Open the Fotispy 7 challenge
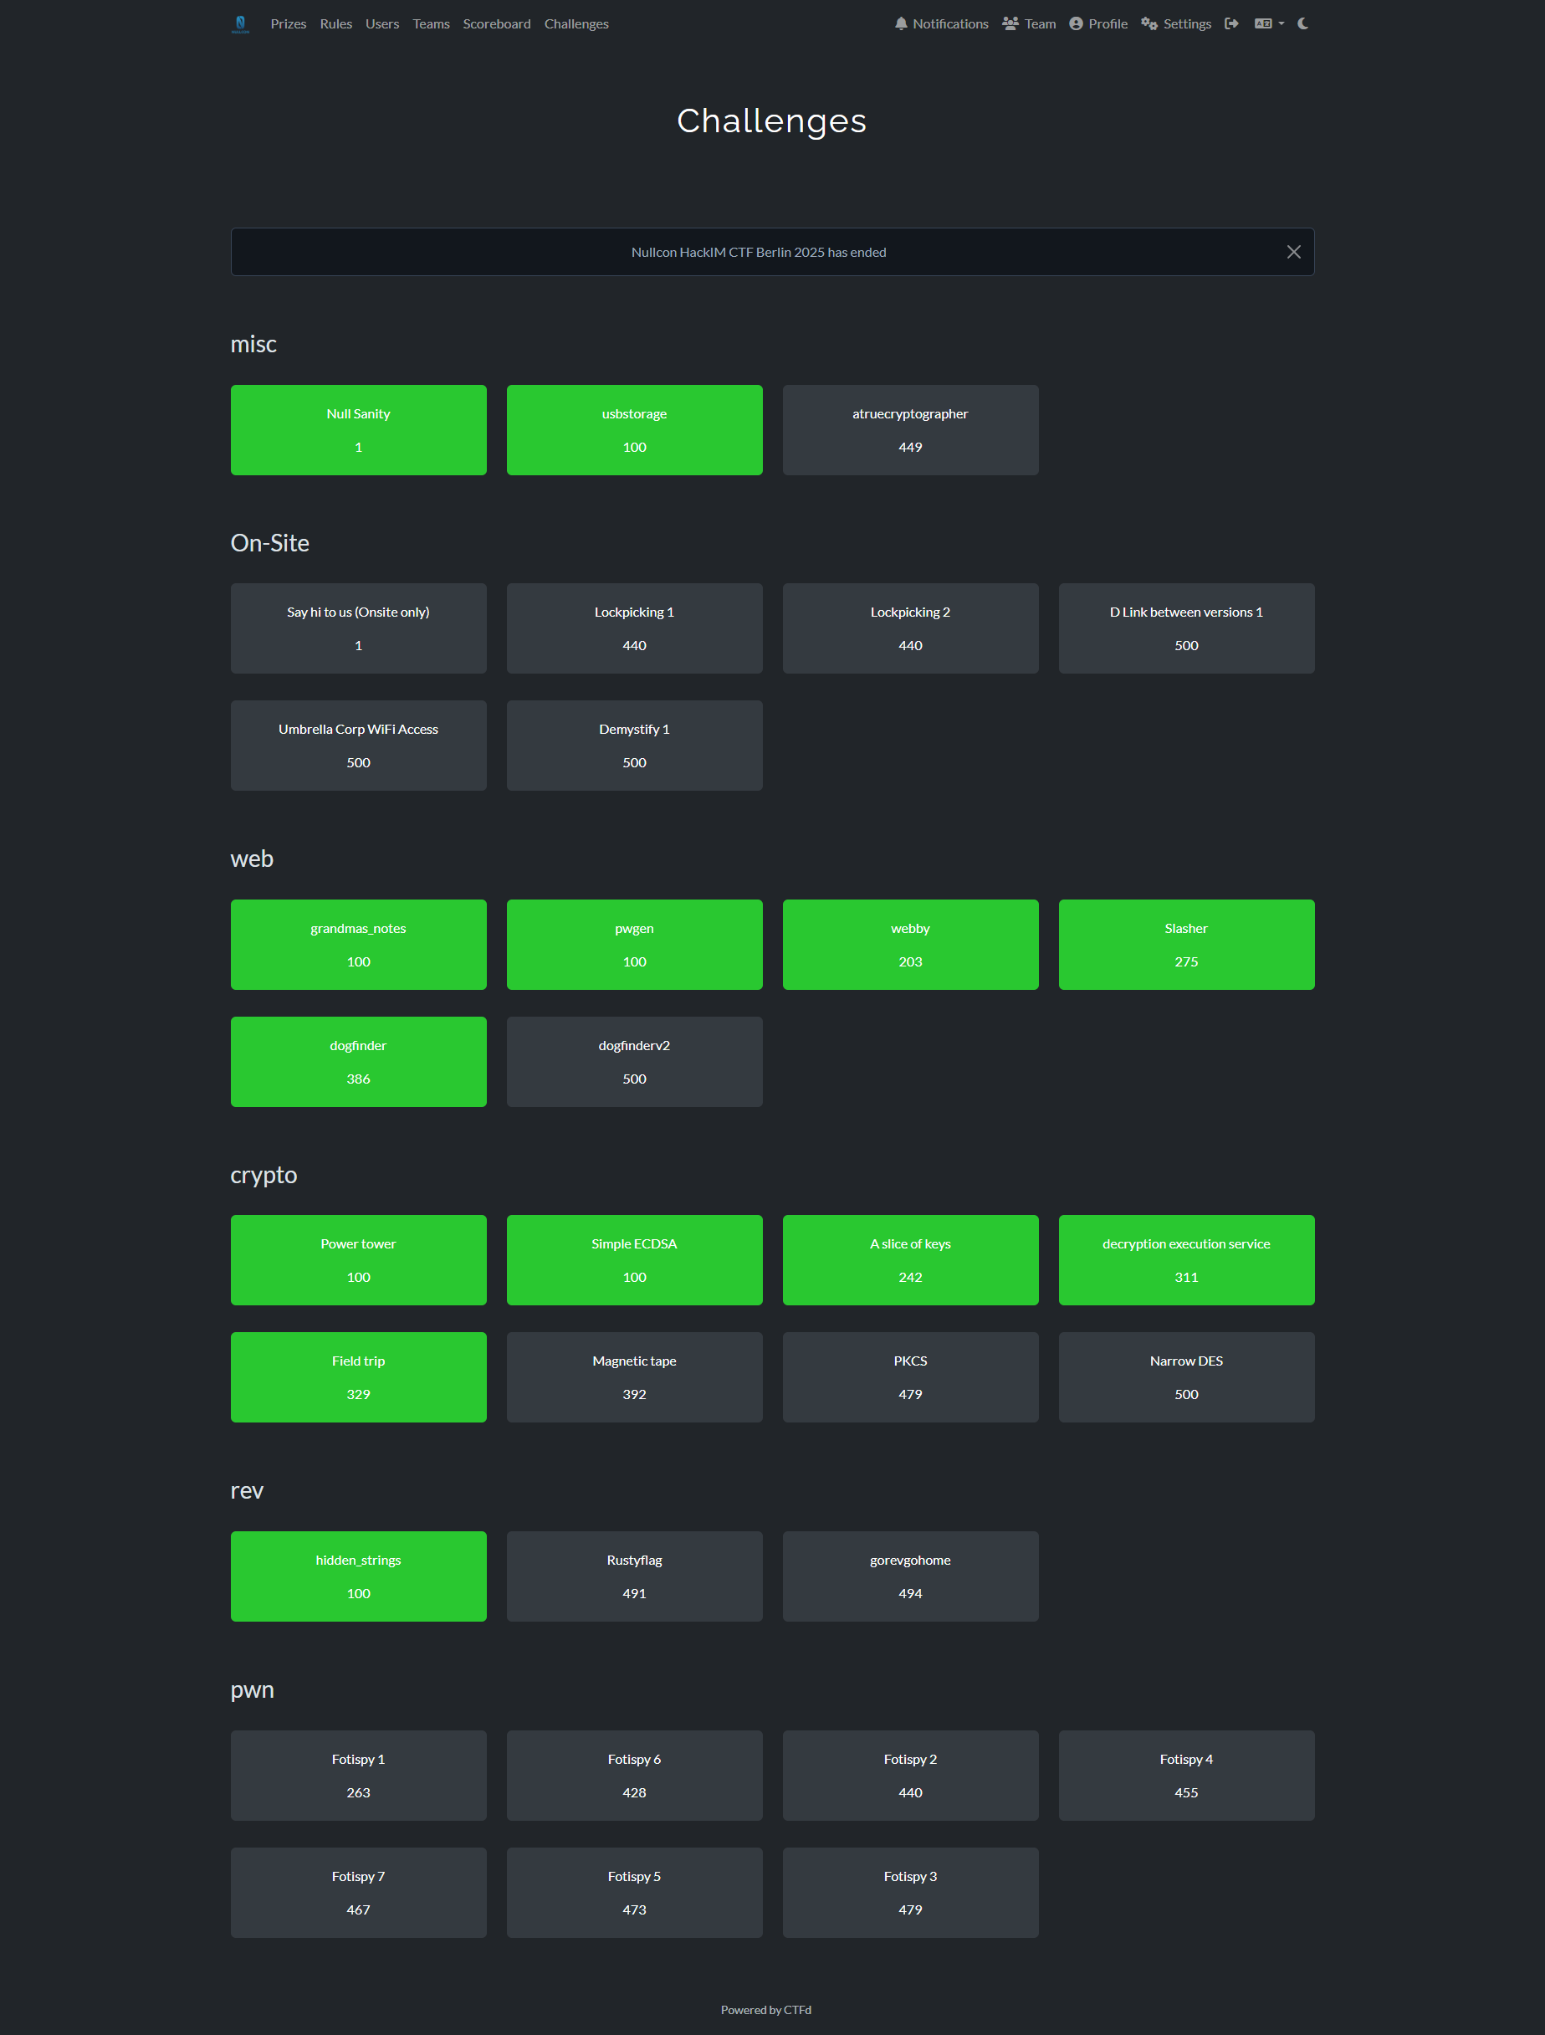The width and height of the screenshot is (1545, 2035). click(x=359, y=1893)
